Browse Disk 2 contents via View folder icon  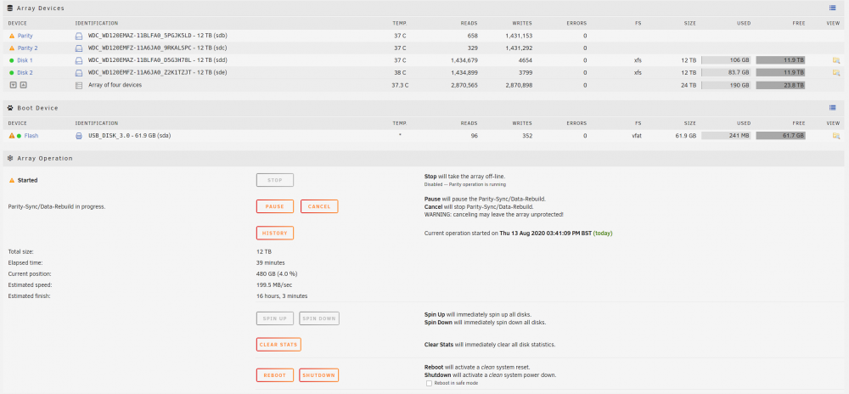click(836, 72)
